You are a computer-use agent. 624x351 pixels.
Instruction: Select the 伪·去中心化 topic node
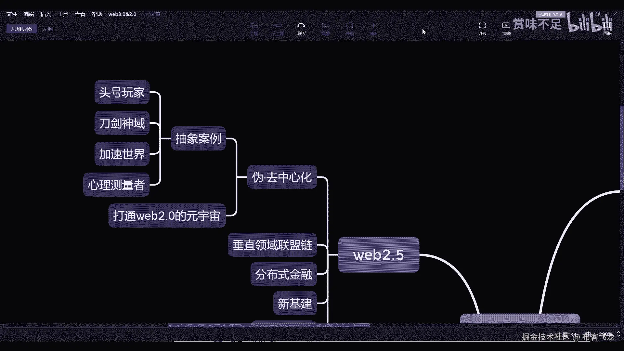[x=282, y=177]
